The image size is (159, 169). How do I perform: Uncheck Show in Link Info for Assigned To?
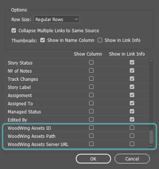pyautogui.click(x=132, y=103)
